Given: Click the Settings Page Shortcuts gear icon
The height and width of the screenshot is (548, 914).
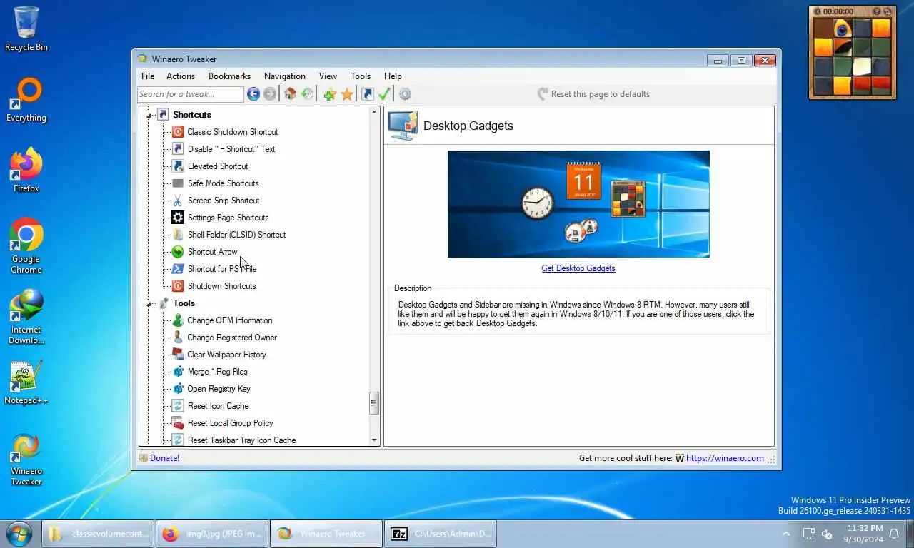Looking at the screenshot, I should (178, 218).
